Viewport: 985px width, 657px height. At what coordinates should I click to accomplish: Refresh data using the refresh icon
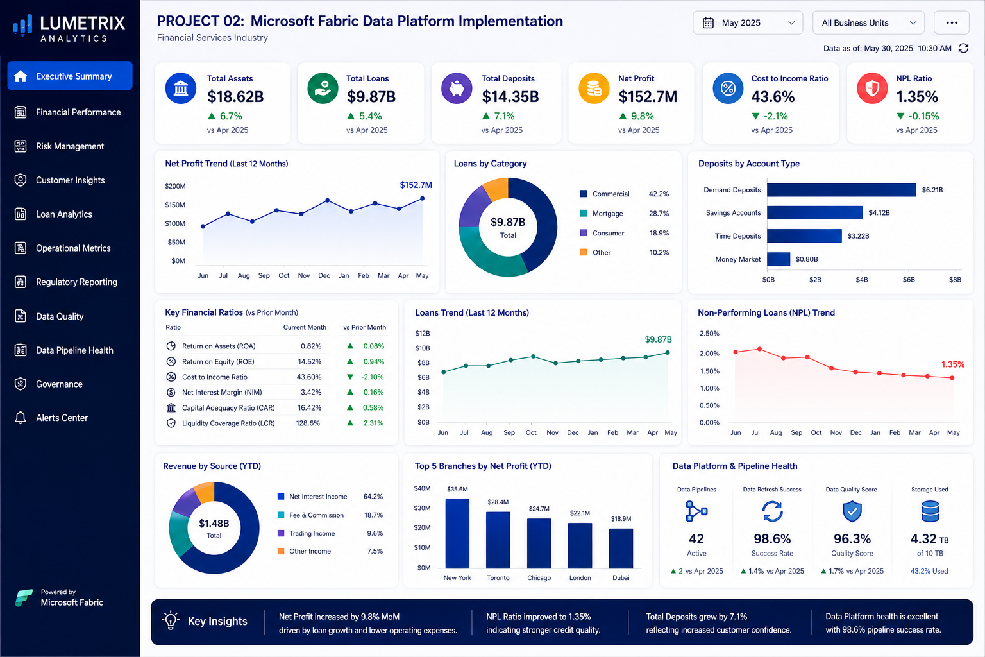point(963,48)
